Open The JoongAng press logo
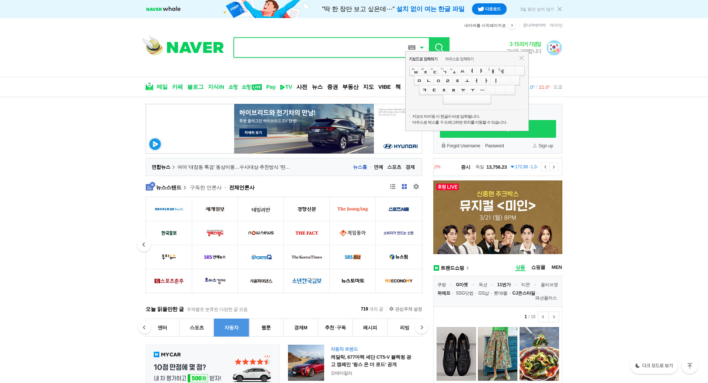 pos(353,209)
